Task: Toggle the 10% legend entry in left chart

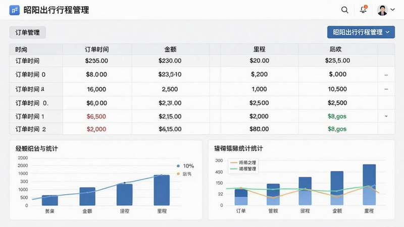Action: (x=185, y=166)
